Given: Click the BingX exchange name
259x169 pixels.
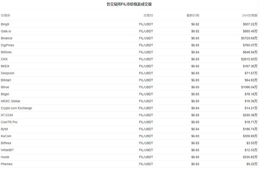Looking at the screenshot, I should (5, 24).
